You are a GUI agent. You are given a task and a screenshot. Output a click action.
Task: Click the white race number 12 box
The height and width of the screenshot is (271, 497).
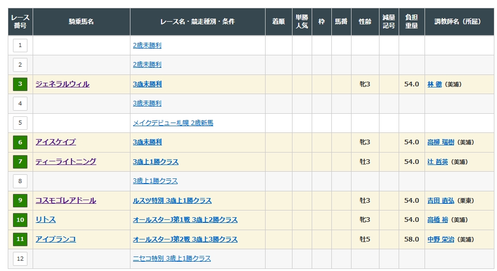(x=20, y=259)
